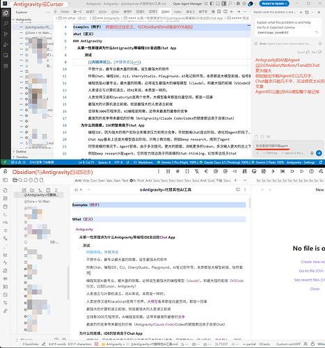Expand the Timeline section in Antigravity Explorer
Screen dimensions: 325x348
coord(33,157)
